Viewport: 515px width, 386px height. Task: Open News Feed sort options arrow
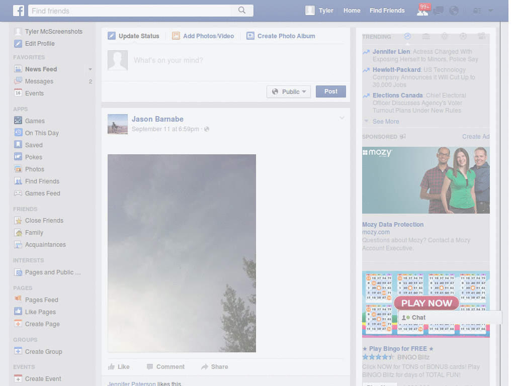[x=90, y=69]
